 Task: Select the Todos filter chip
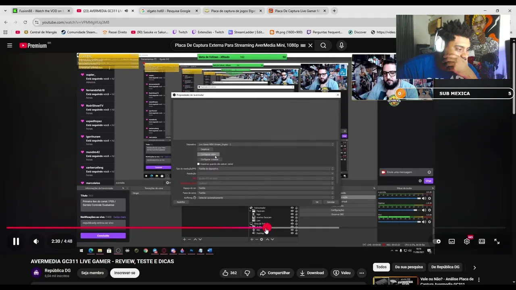point(381,267)
